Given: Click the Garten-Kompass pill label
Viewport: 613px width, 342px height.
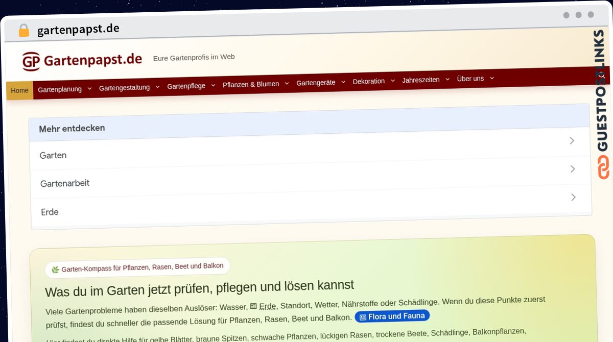Looking at the screenshot, I should pyautogui.click(x=137, y=267).
